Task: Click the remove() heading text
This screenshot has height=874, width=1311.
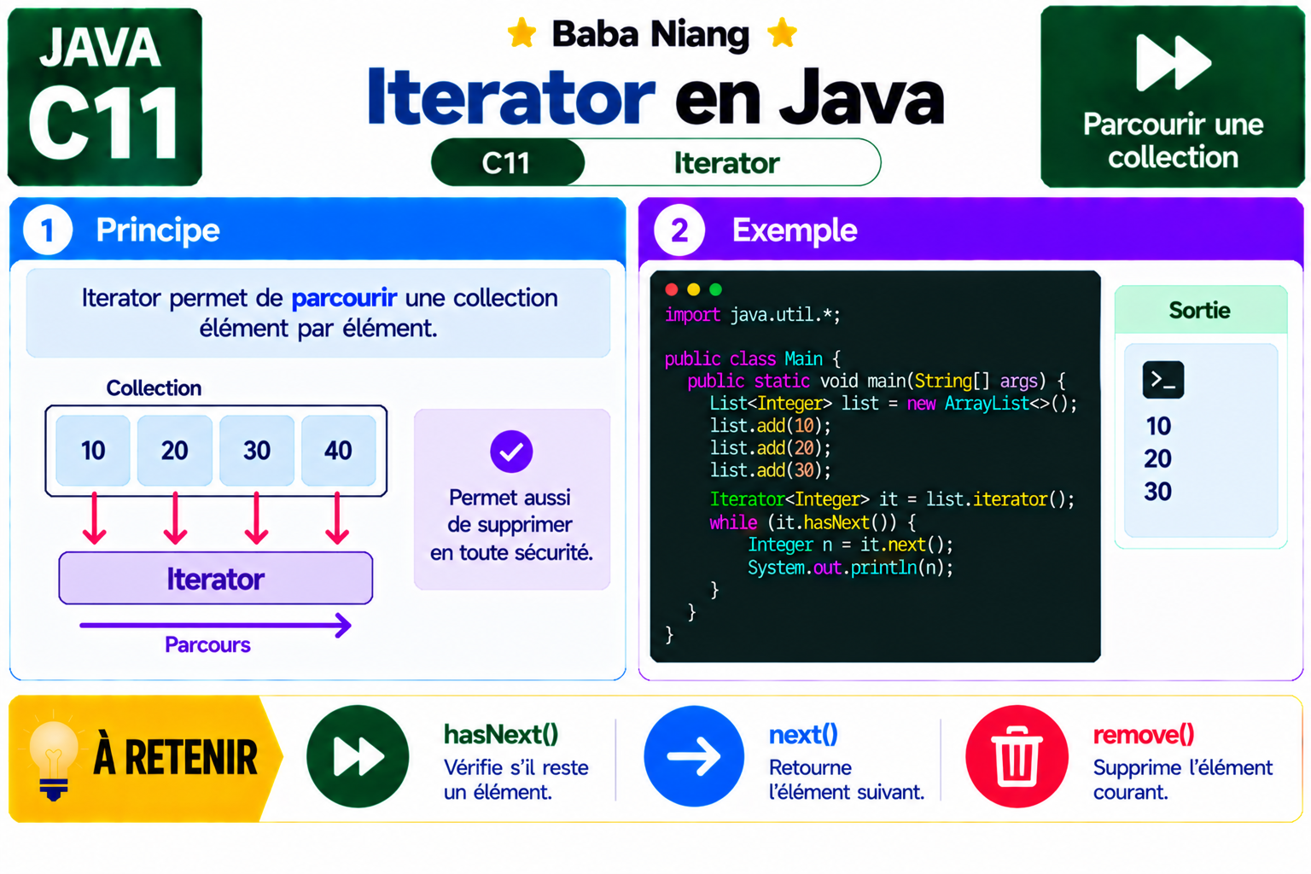Action: [1144, 734]
